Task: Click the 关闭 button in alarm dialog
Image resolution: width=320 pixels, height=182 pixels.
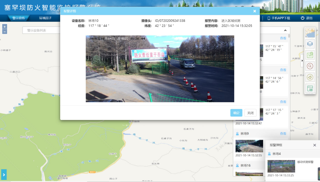Action: (x=250, y=113)
